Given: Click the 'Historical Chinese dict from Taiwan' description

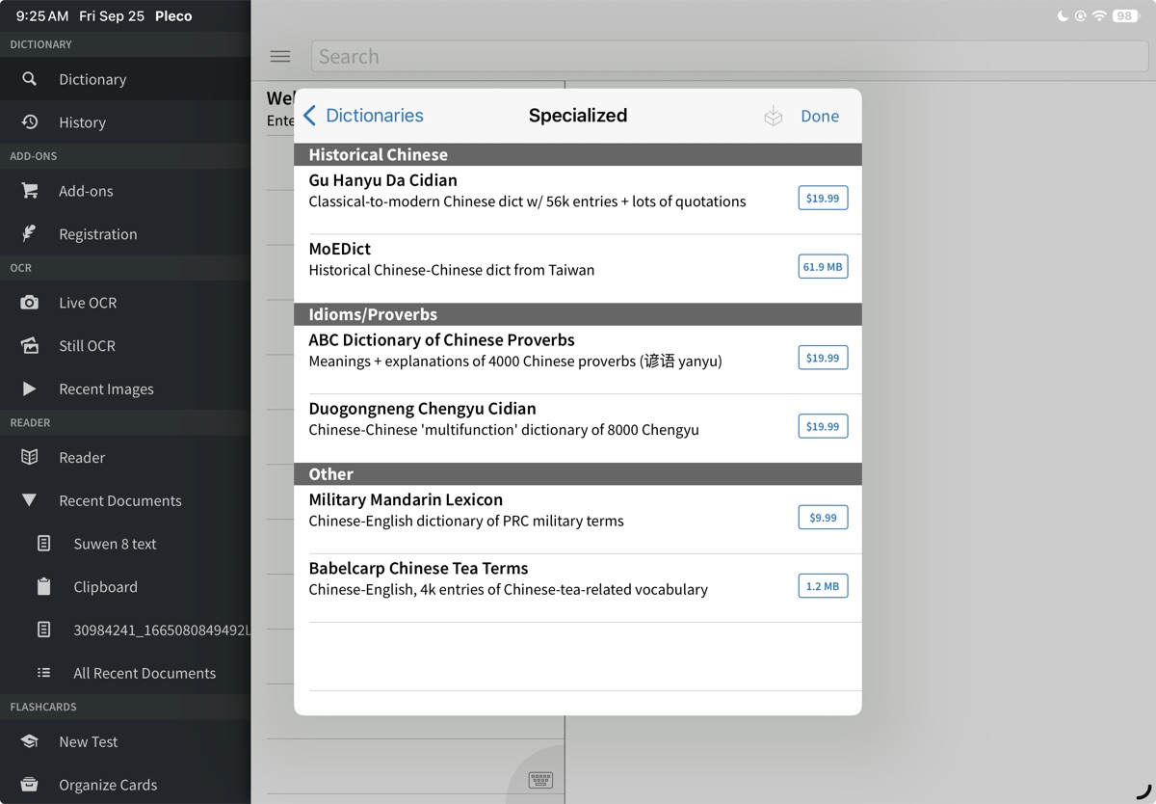Looking at the screenshot, I should [452, 270].
